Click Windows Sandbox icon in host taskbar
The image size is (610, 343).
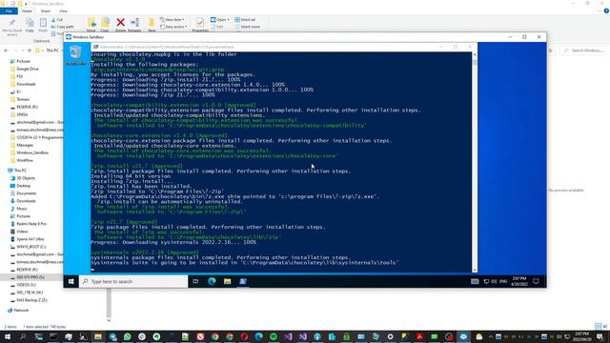pos(463,336)
